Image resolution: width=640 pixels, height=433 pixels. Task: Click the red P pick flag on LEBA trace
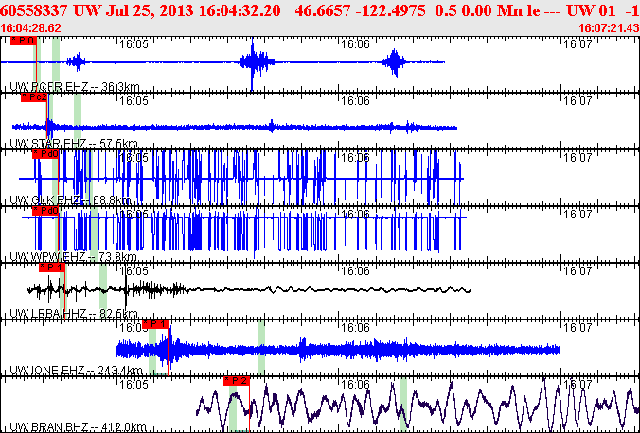click(x=52, y=268)
